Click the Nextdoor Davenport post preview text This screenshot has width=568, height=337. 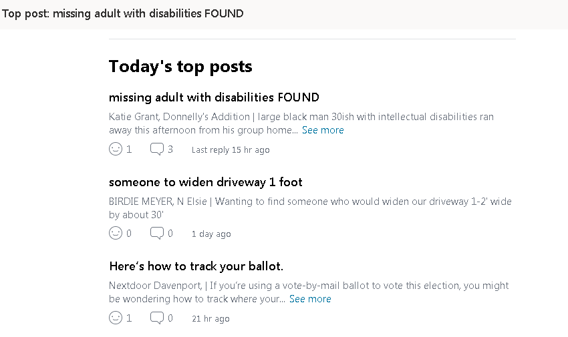click(x=309, y=292)
